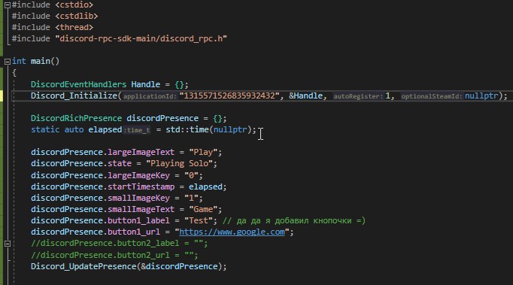Click the smallImageKey member
Screen dimensions: 513x285
[x=138, y=198]
